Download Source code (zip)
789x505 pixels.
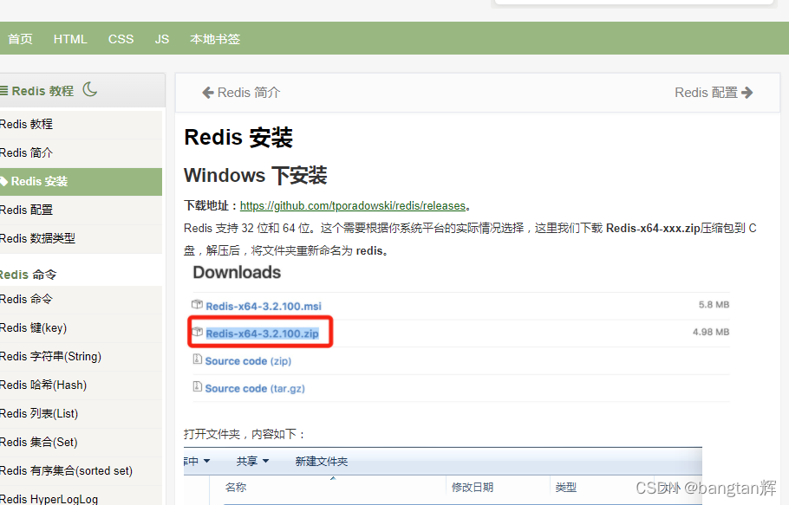(248, 361)
